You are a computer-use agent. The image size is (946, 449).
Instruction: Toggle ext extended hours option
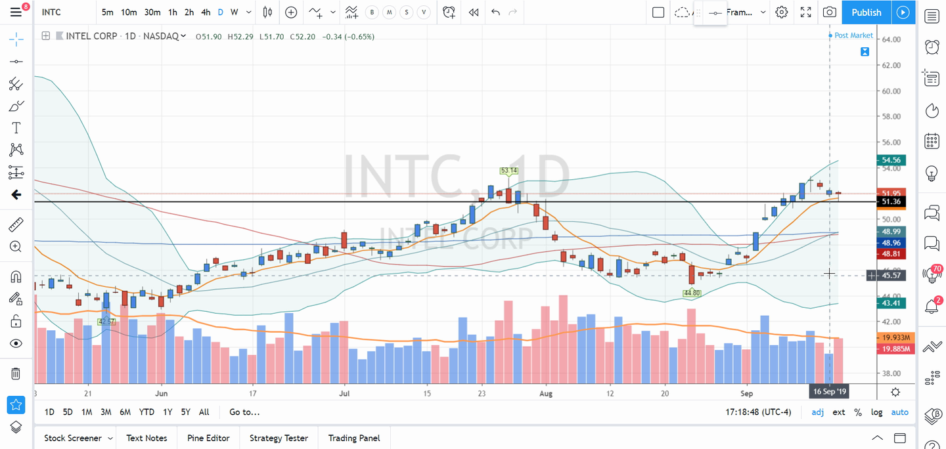[839, 412]
